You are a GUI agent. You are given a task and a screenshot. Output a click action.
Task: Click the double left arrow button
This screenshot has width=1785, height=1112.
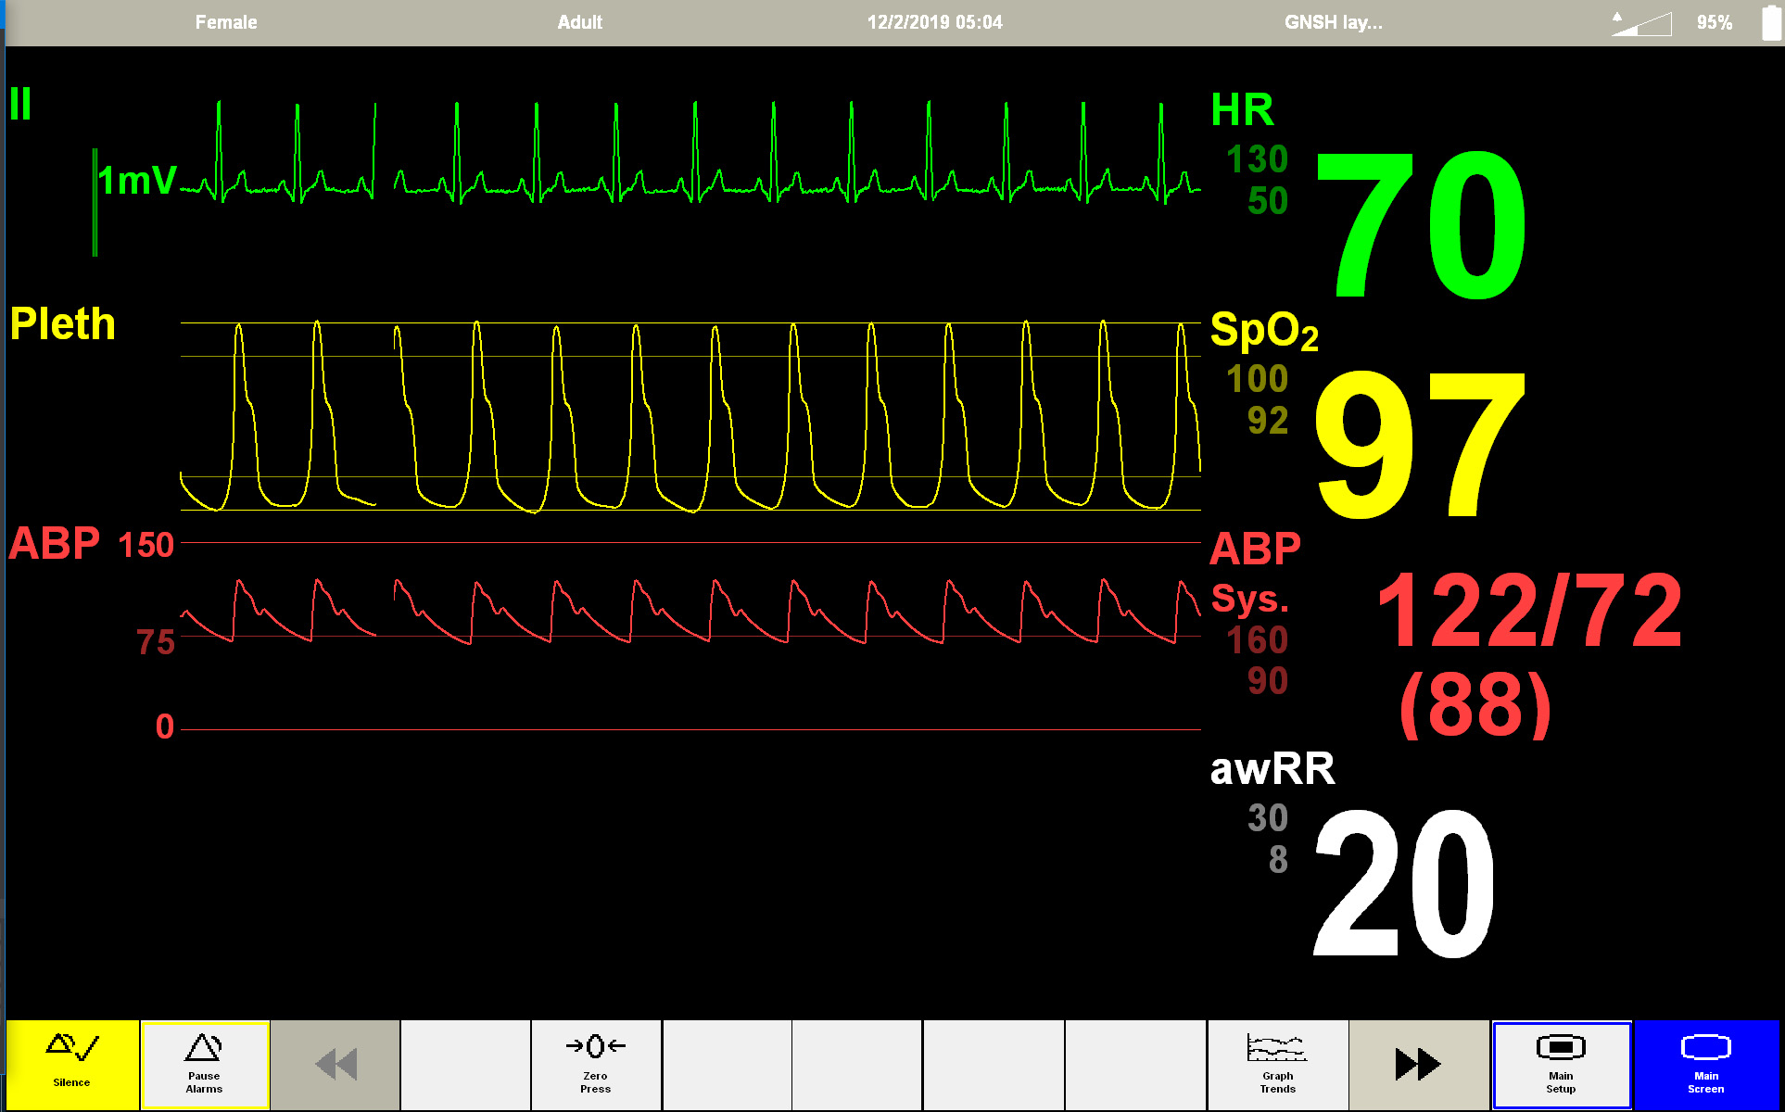coord(335,1064)
